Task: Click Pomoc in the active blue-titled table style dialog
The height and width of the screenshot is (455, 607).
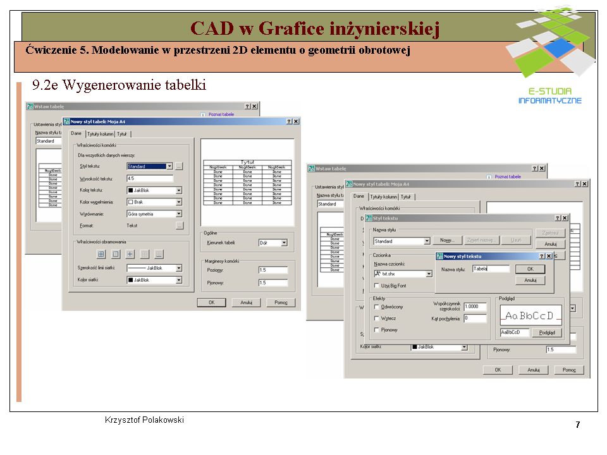Action: pyautogui.click(x=281, y=303)
